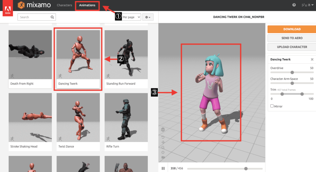Click the Rifle Turn caption text
316x172 pixels.
click(x=113, y=147)
